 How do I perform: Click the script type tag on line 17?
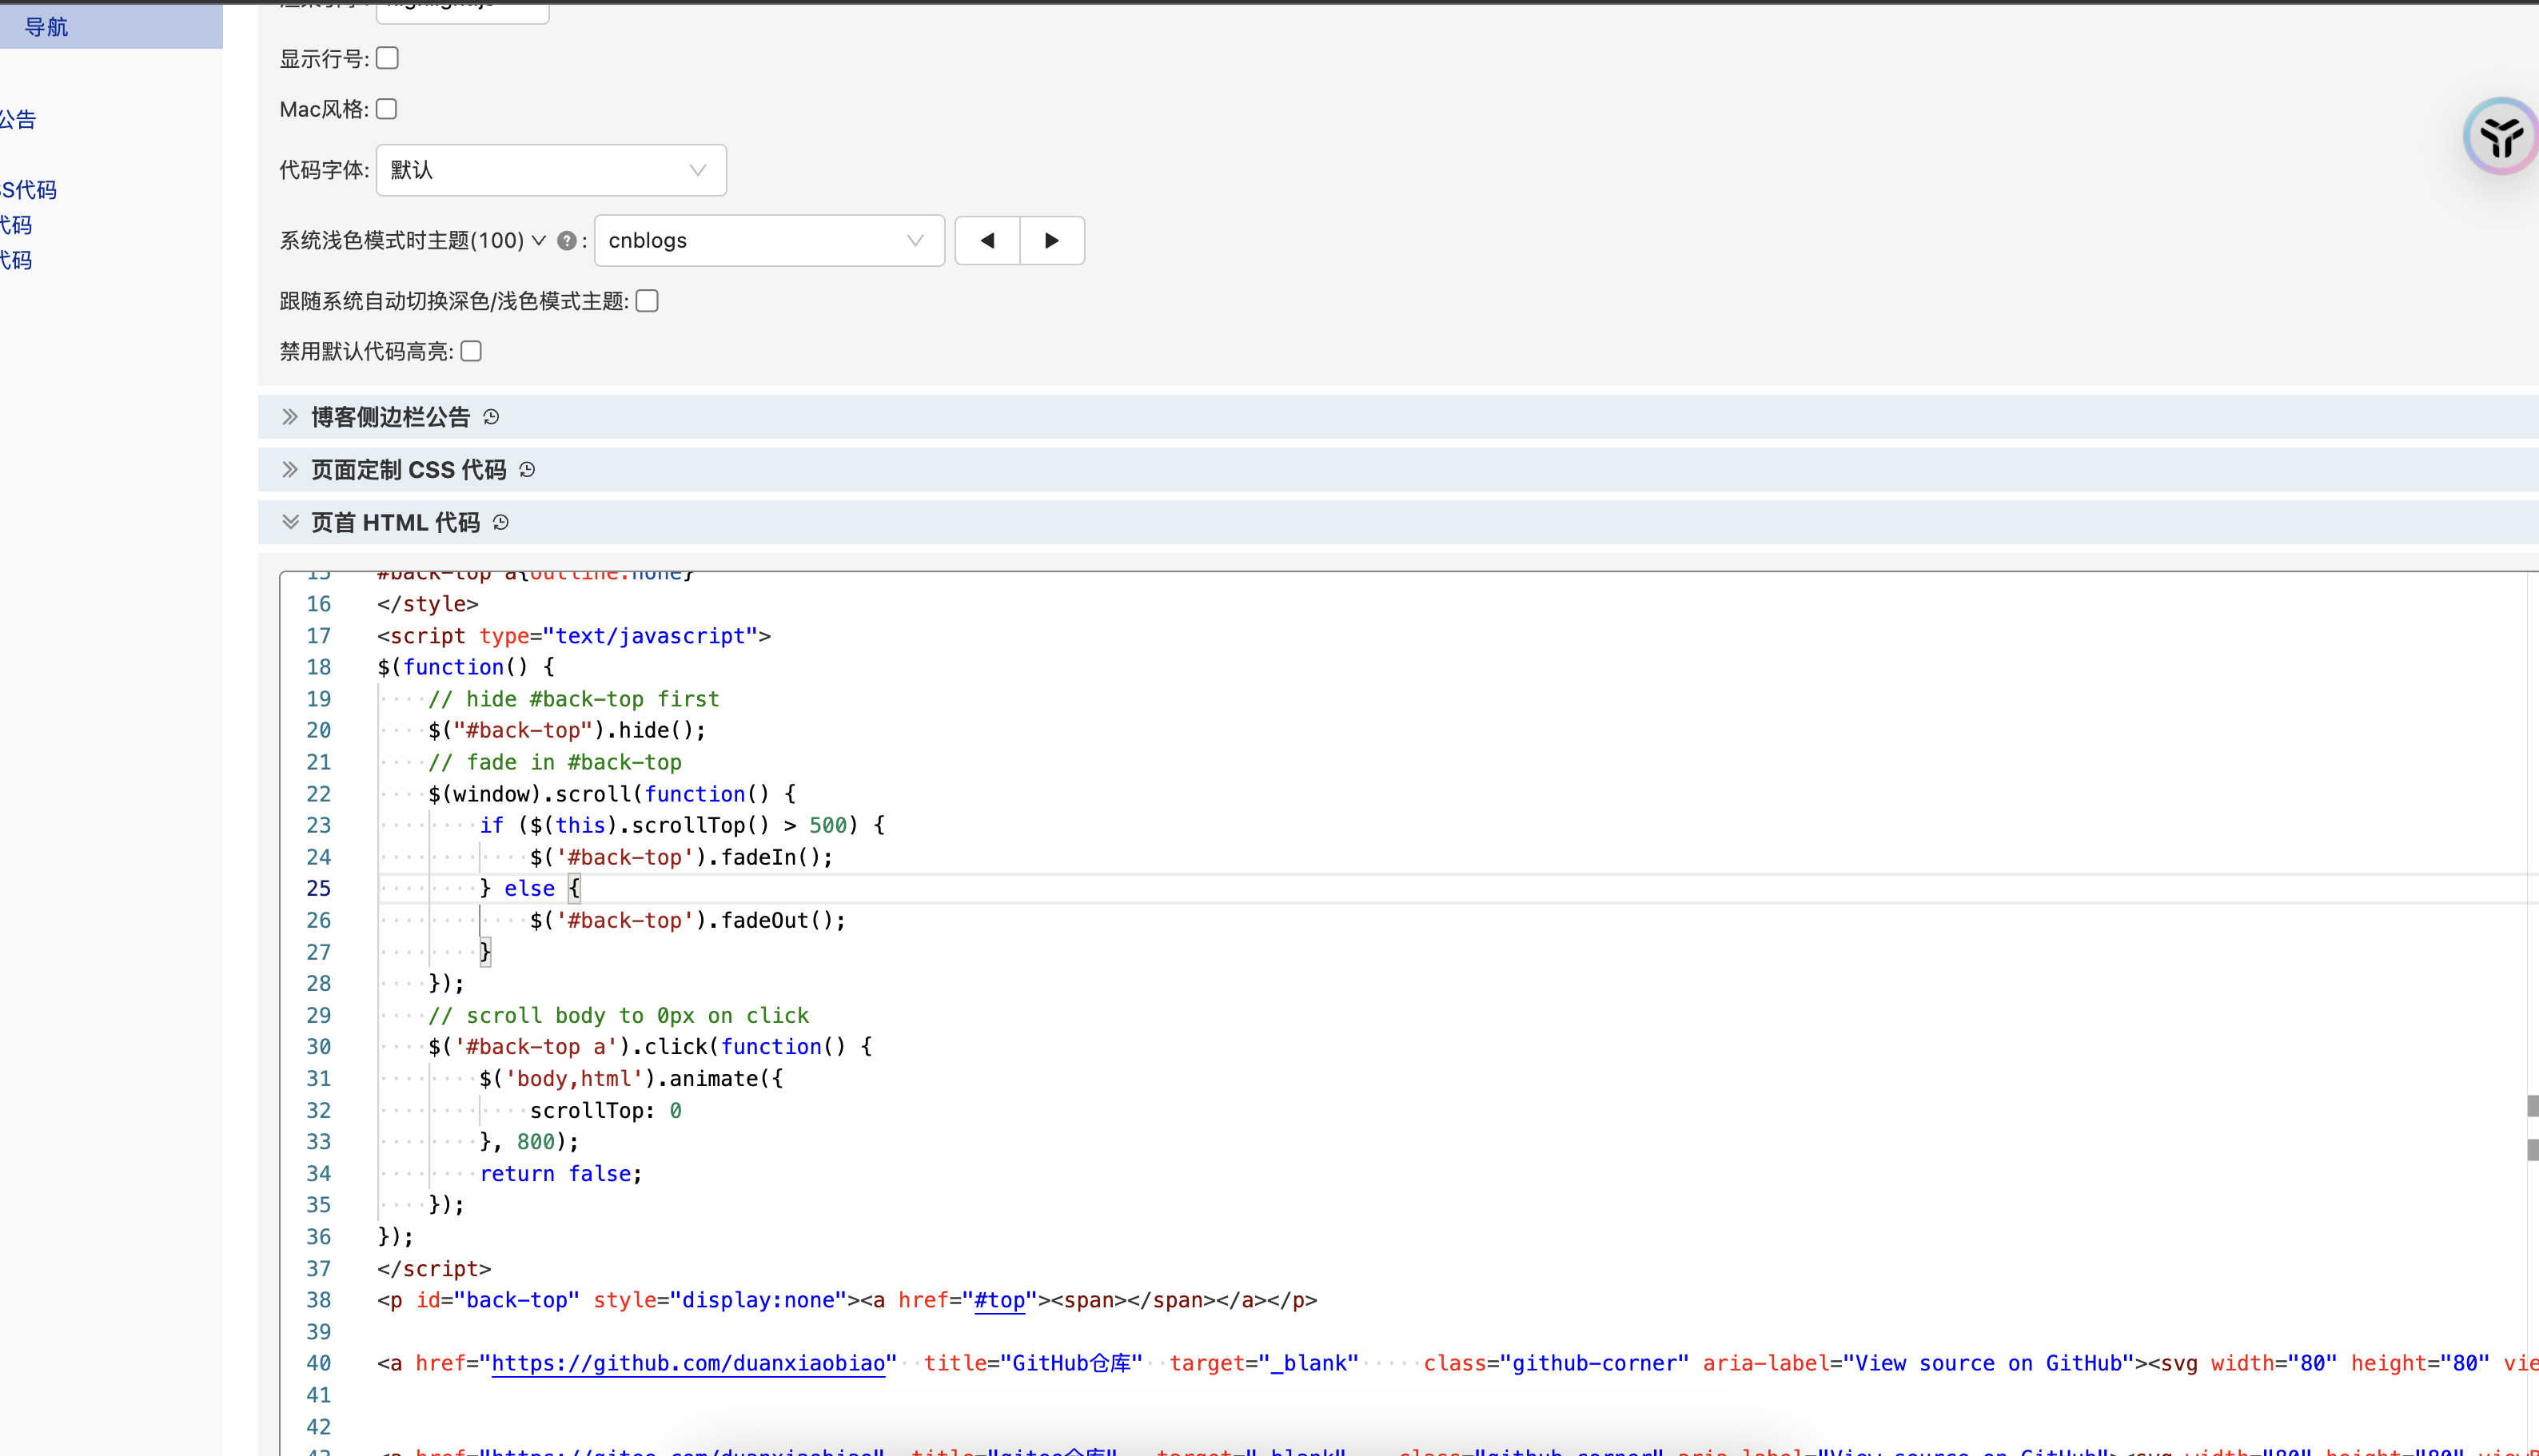coord(574,636)
